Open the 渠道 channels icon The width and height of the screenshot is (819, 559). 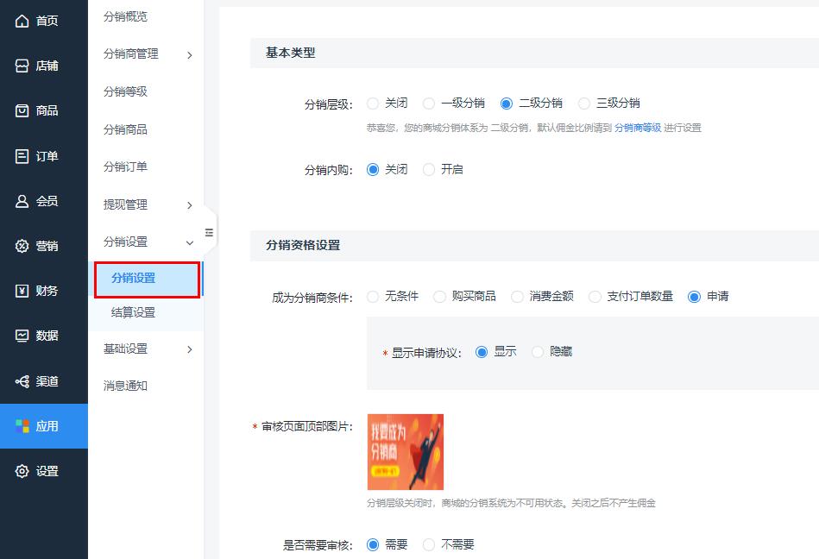23,380
